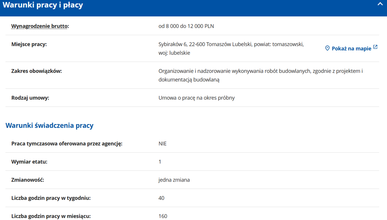Click the job duties description text
Image resolution: width=387 pixels, height=220 pixels.
pos(260,75)
